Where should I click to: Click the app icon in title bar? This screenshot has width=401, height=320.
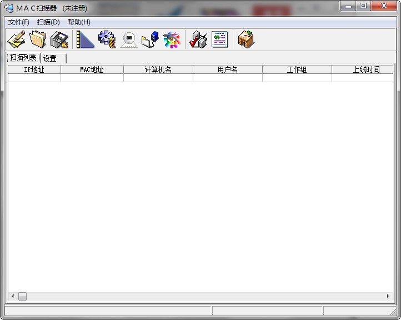point(9,8)
